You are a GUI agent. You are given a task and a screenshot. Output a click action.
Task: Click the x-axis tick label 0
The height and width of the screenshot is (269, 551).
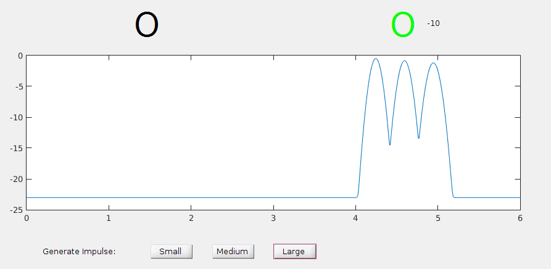(x=26, y=218)
